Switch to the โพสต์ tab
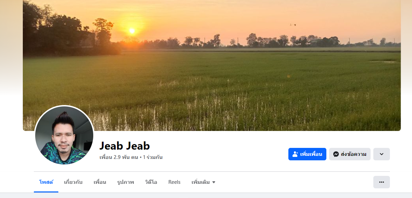The width and height of the screenshot is (412, 198). [x=46, y=182]
